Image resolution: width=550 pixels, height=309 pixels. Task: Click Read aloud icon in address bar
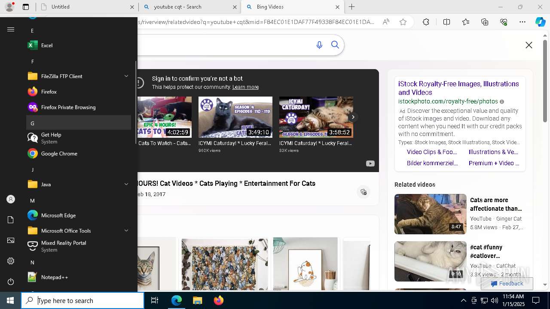[386, 22]
